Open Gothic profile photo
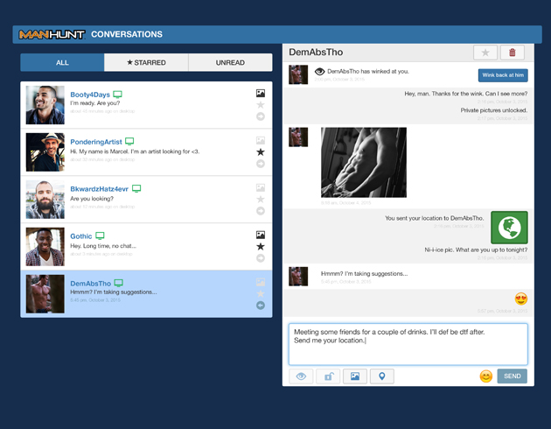Screen dimensions: 551x429 pyautogui.click(x=45, y=247)
